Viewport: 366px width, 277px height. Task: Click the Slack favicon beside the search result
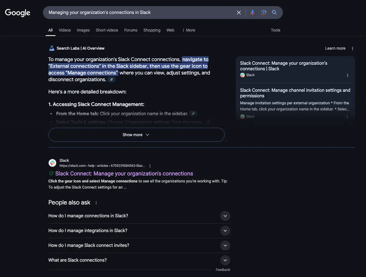[x=52, y=163]
